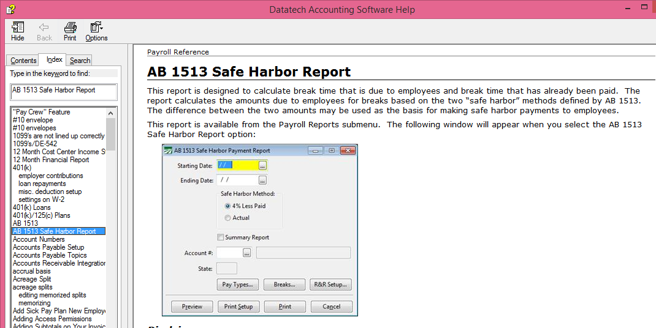Click the dialog's green logo icon
Viewport: 656px width, 328px height.
coord(168,151)
